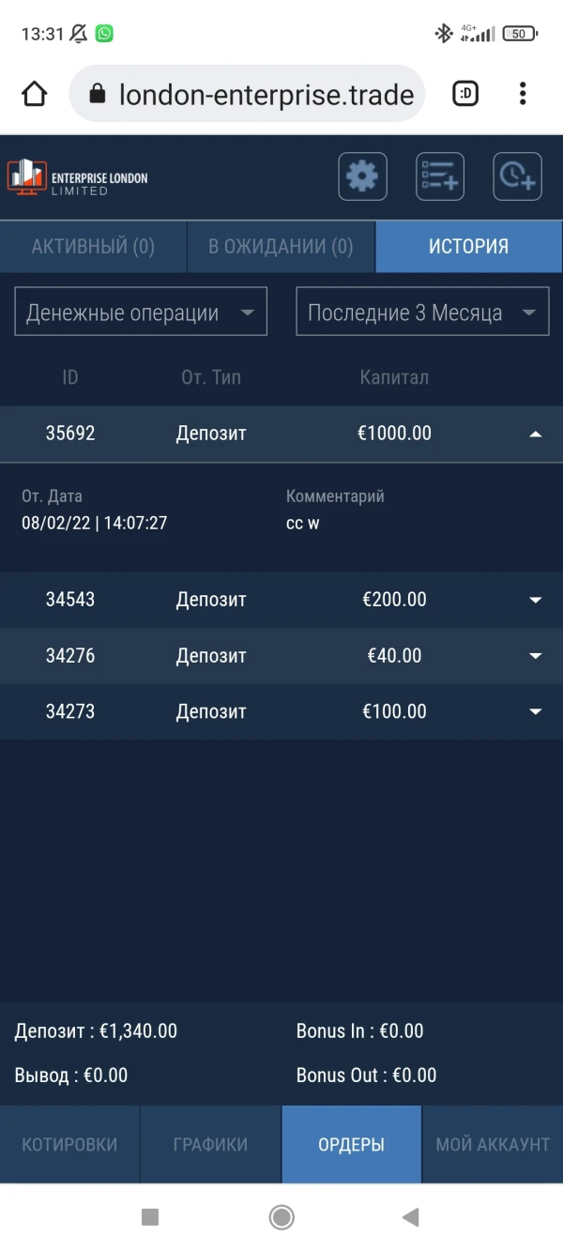Switch to the В ОЖИДАНИИ (0) tab
Image resolution: width=563 pixels, height=1251 pixels.
[x=281, y=247]
